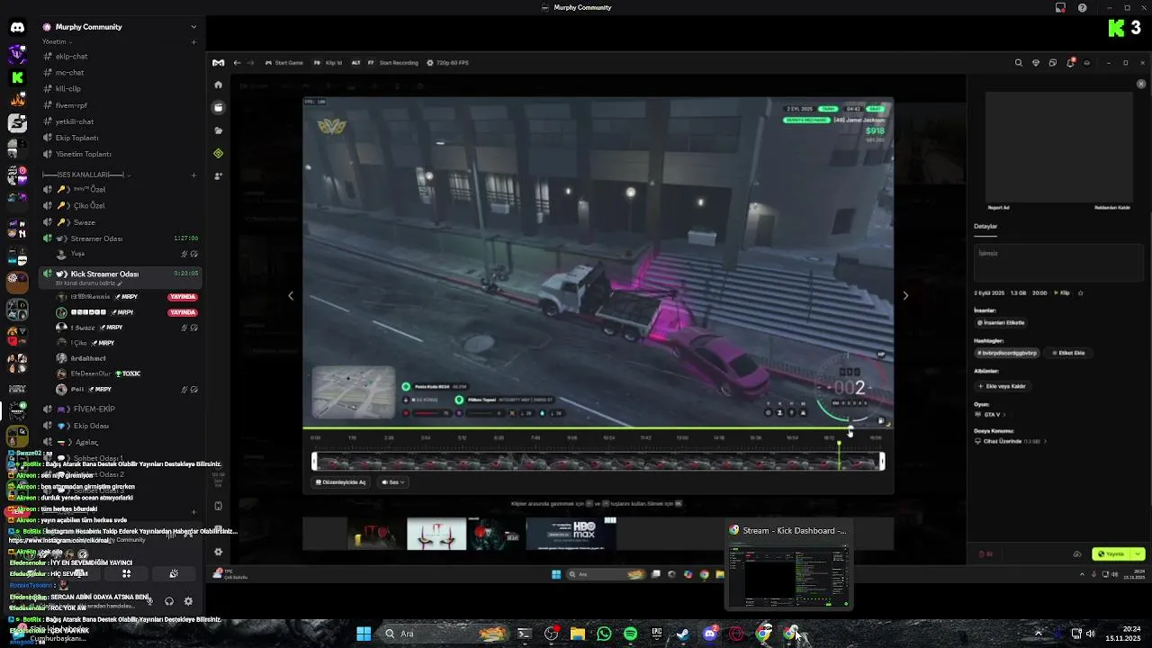The width and height of the screenshot is (1152, 648).
Task: Expand the GTA V game selector
Action: coord(992,415)
